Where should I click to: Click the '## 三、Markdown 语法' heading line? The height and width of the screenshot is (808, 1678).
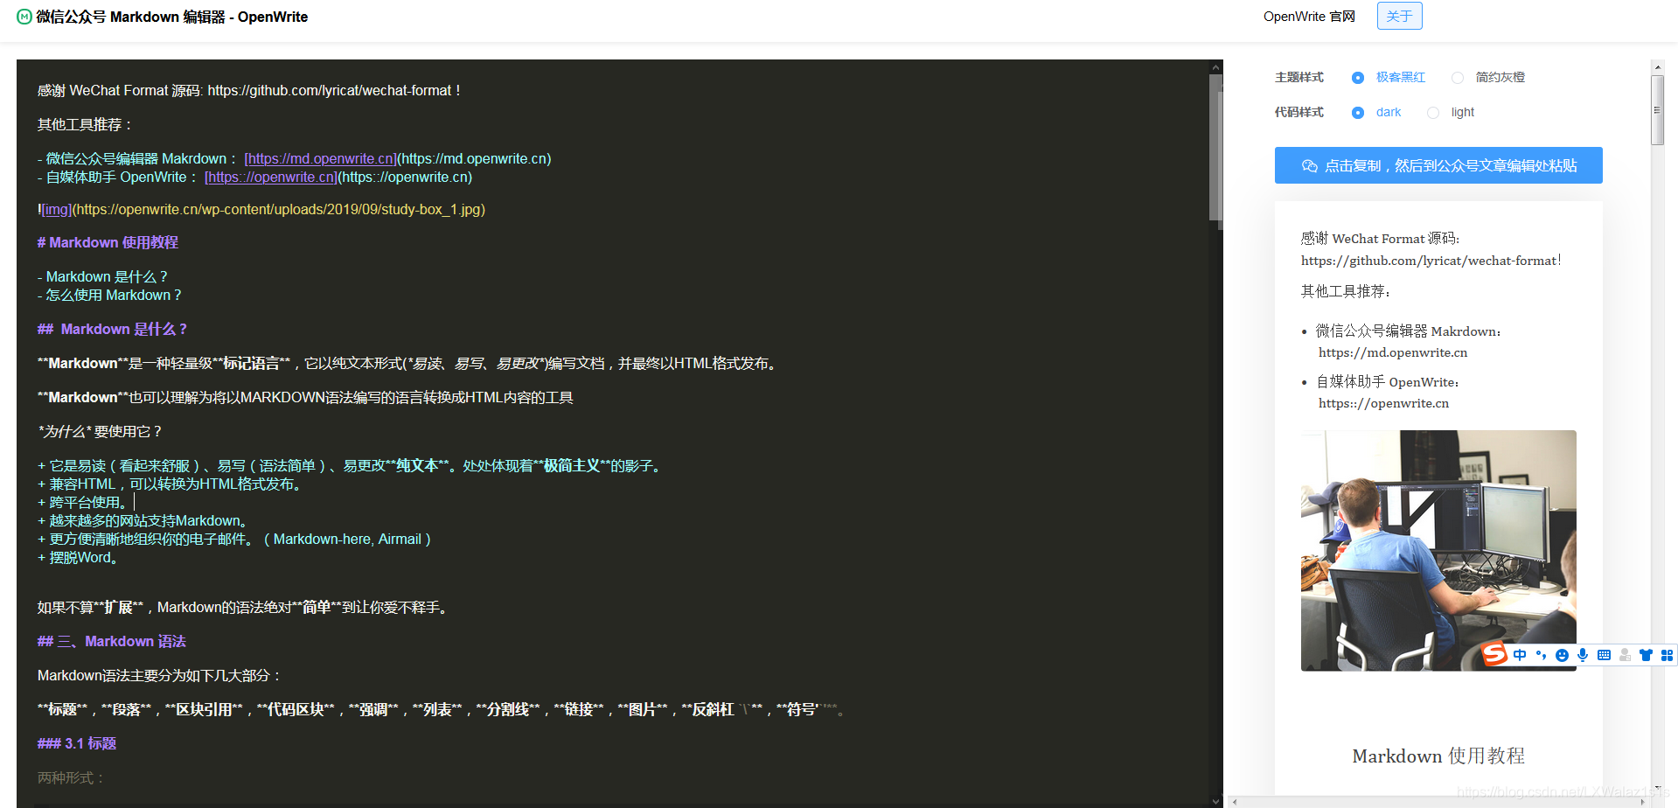111,641
